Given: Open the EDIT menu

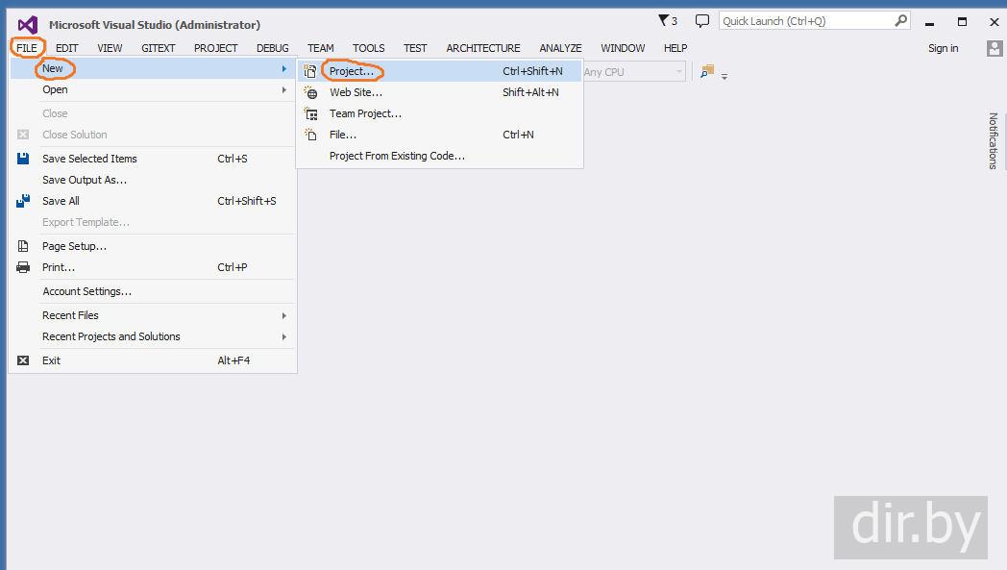Looking at the screenshot, I should point(67,48).
